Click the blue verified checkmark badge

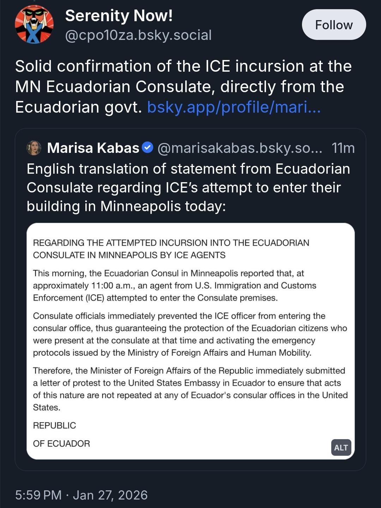(147, 148)
